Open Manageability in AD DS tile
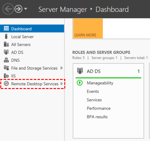The width and height of the screenshot is (150, 141). [100, 83]
